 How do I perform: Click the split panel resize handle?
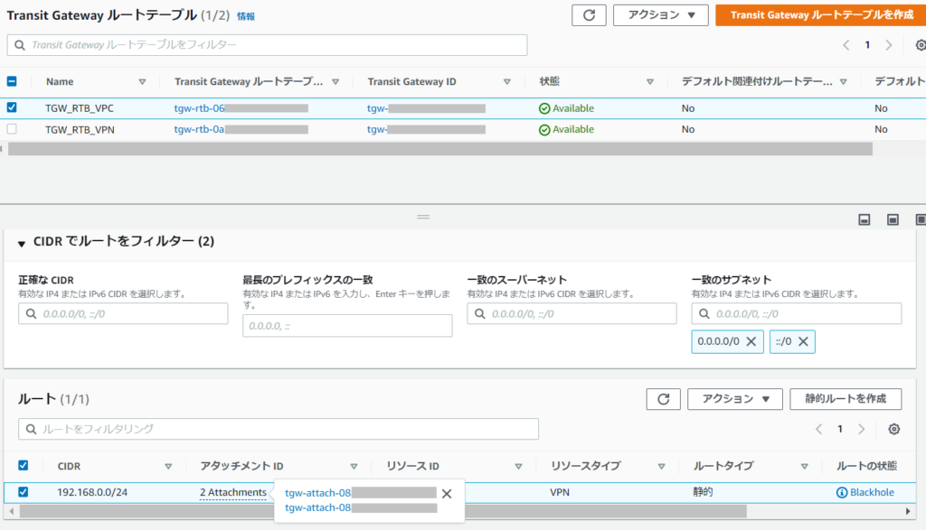coord(423,217)
